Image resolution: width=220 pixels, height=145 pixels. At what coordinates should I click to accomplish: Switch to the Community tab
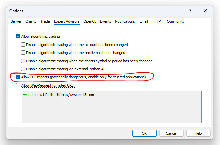[175, 21]
